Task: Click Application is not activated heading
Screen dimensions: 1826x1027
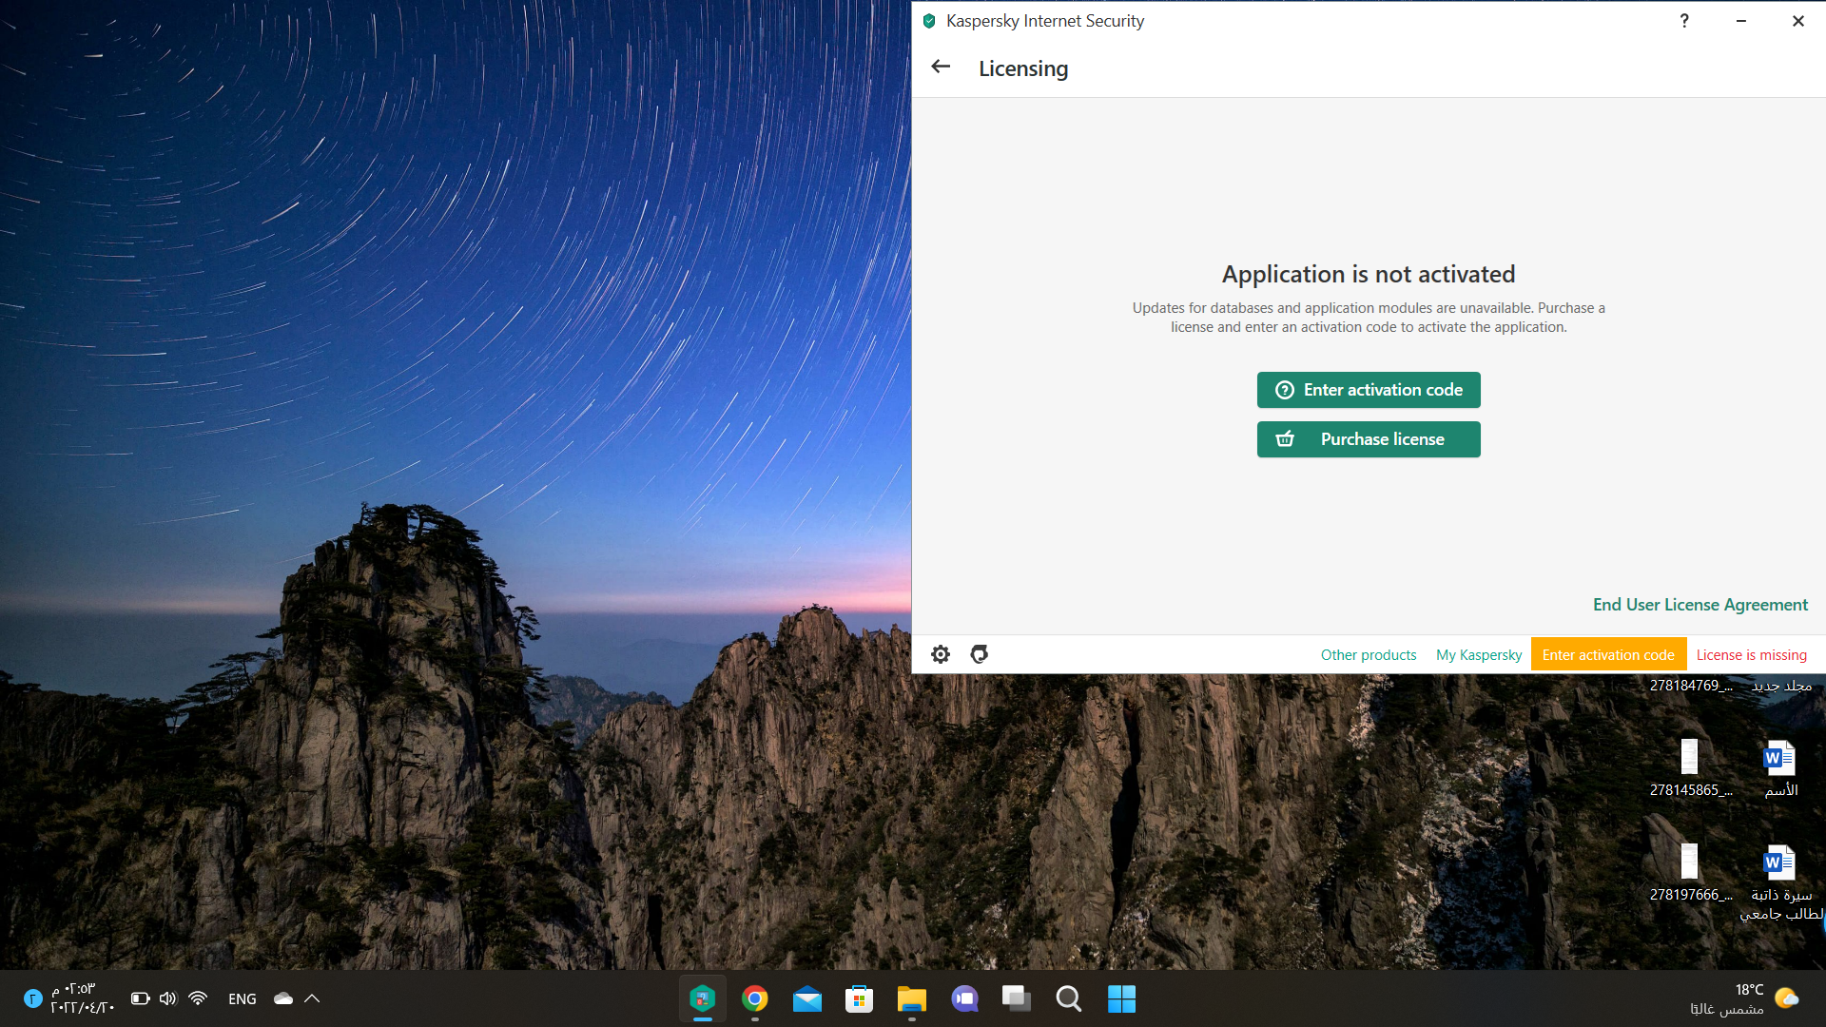Action: click(x=1369, y=274)
